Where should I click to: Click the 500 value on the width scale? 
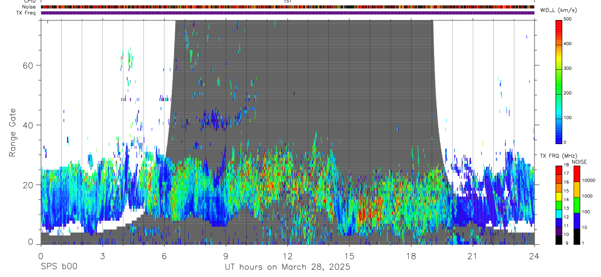tap(569, 19)
